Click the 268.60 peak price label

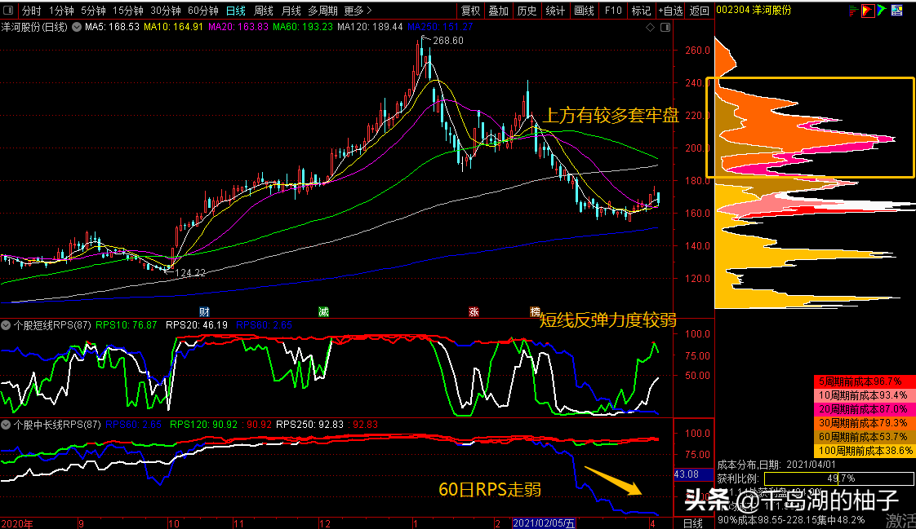point(448,41)
